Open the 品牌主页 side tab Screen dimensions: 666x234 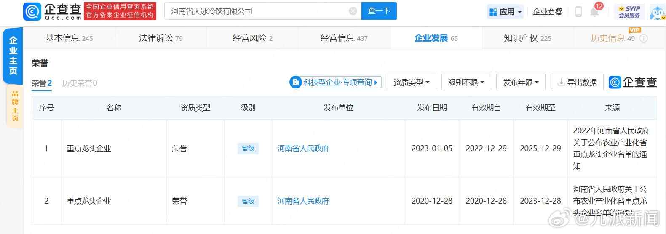coord(15,106)
